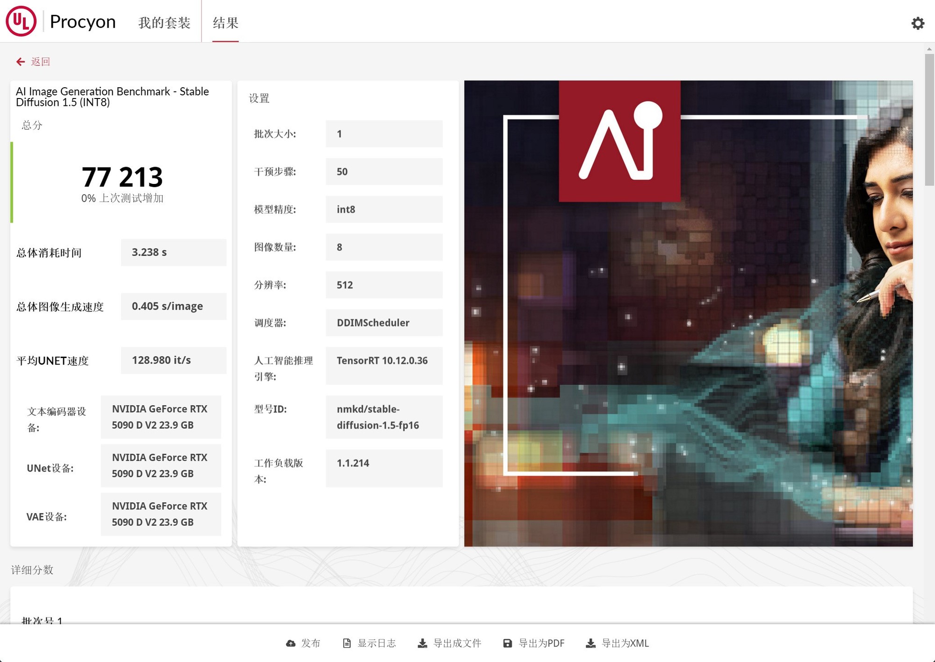This screenshot has height=662, width=935.
Task: Click the export to file download icon
Action: click(x=422, y=643)
